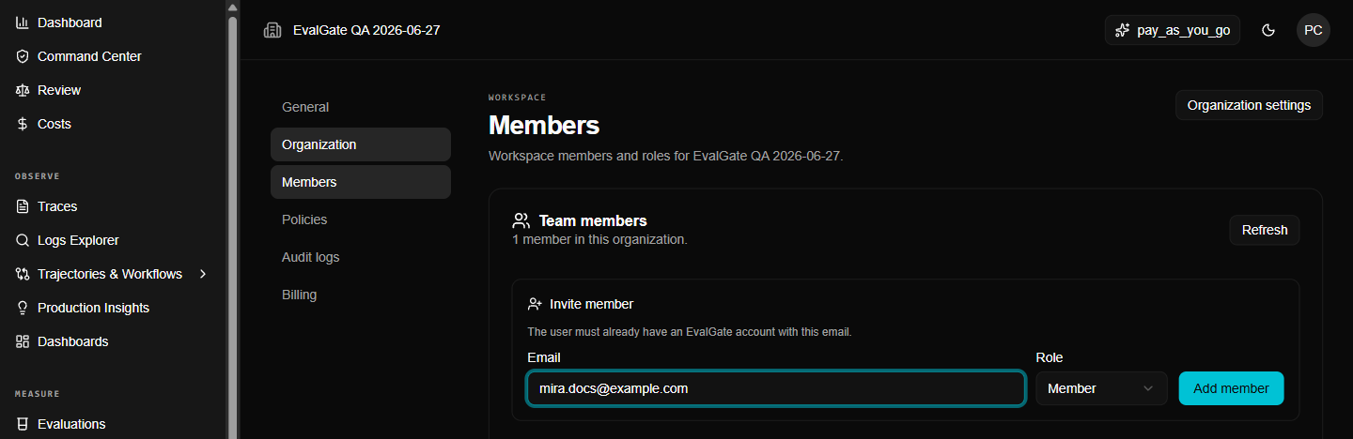Image resolution: width=1353 pixels, height=439 pixels.
Task: Click the Add member button
Action: [x=1231, y=388]
